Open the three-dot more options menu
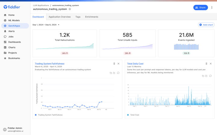 pos(212,7)
